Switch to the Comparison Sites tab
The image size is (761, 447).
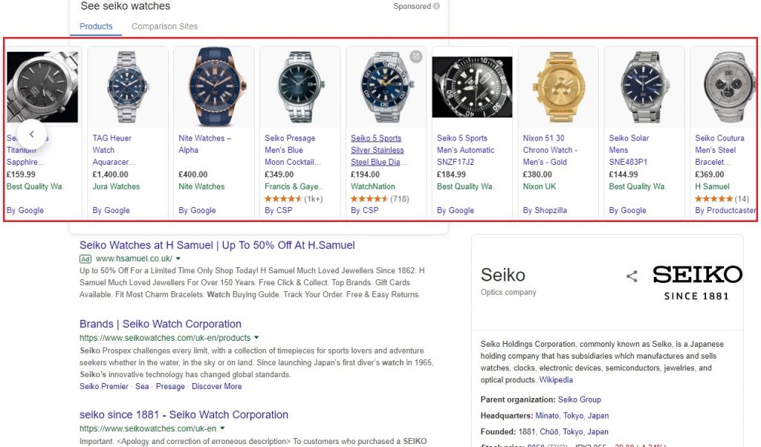164,26
